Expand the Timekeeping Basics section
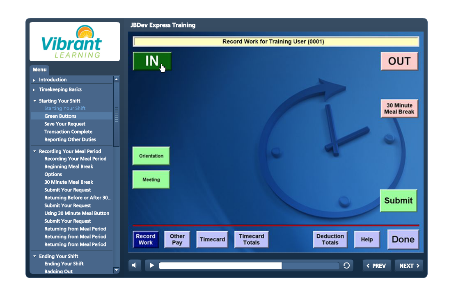456x296 pixels. [x=60, y=89]
